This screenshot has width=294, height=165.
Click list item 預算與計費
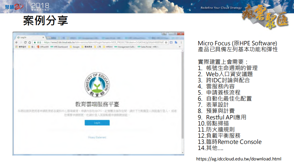point(220,111)
